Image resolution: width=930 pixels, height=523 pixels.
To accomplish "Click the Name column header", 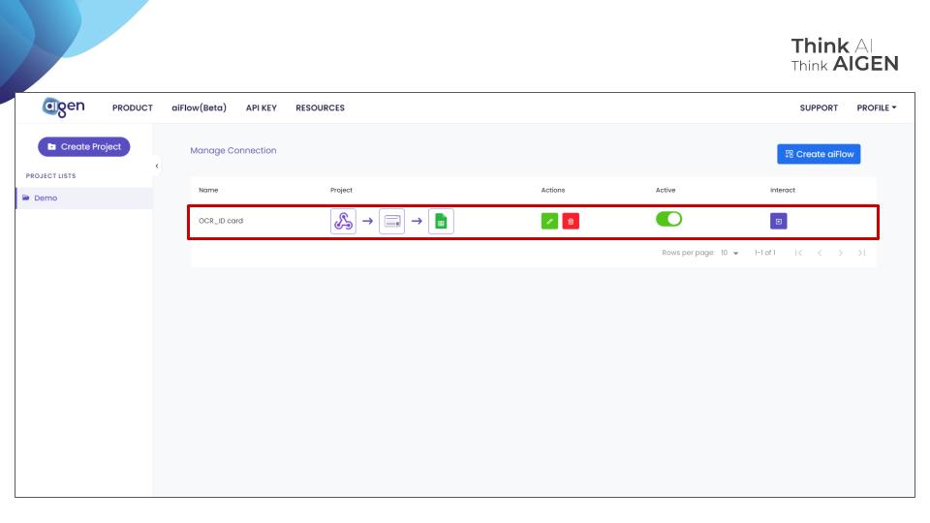I will (208, 191).
